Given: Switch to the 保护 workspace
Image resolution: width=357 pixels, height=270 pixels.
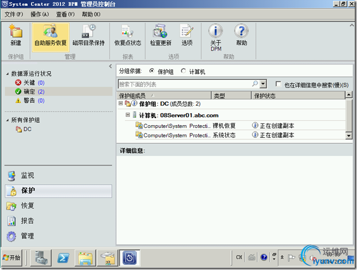Looking at the screenshot, I should click(x=58, y=191).
